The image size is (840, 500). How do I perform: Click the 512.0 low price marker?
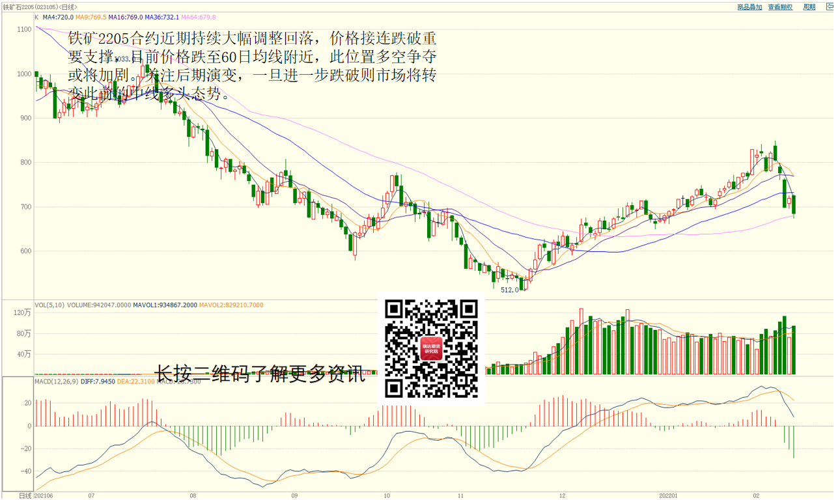pos(509,290)
